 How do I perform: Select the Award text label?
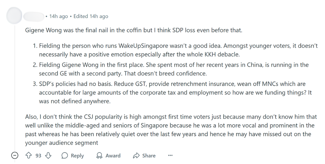coord(113,156)
